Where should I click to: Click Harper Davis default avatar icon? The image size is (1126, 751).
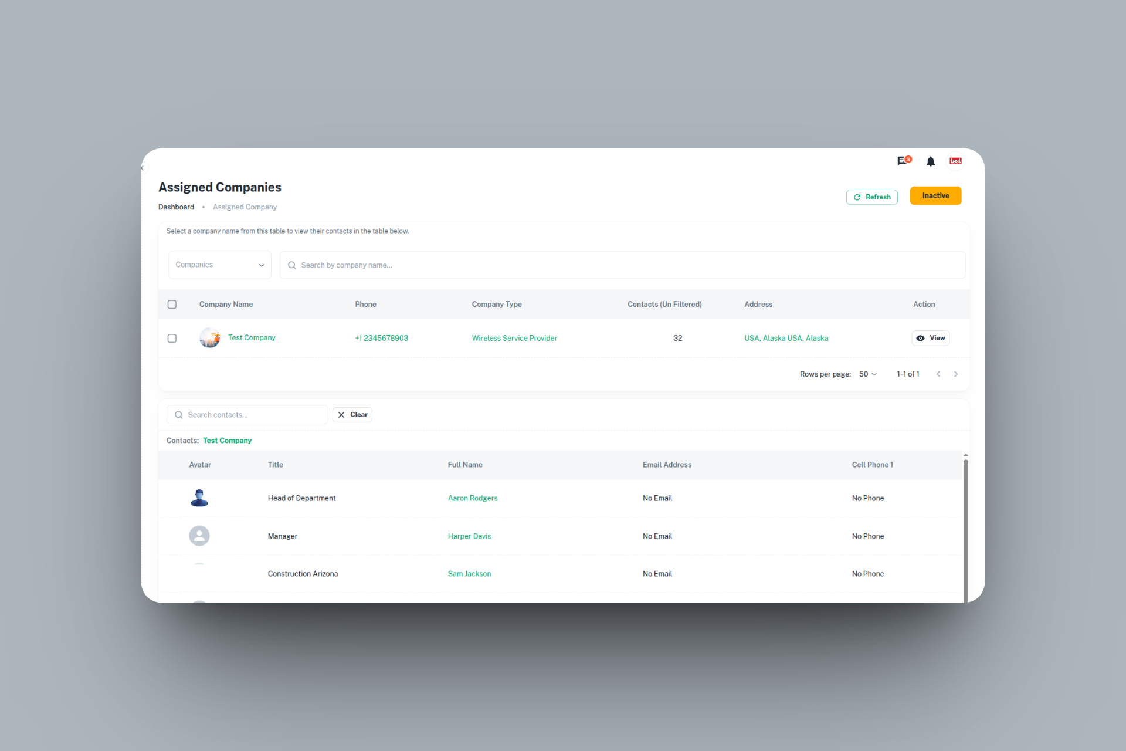[x=199, y=536]
